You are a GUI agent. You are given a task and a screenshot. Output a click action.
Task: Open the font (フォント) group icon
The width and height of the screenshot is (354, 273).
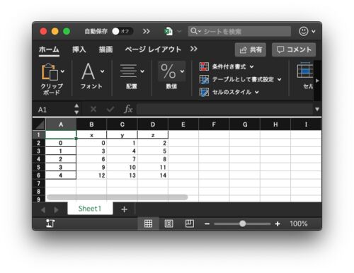pyautogui.click(x=88, y=71)
